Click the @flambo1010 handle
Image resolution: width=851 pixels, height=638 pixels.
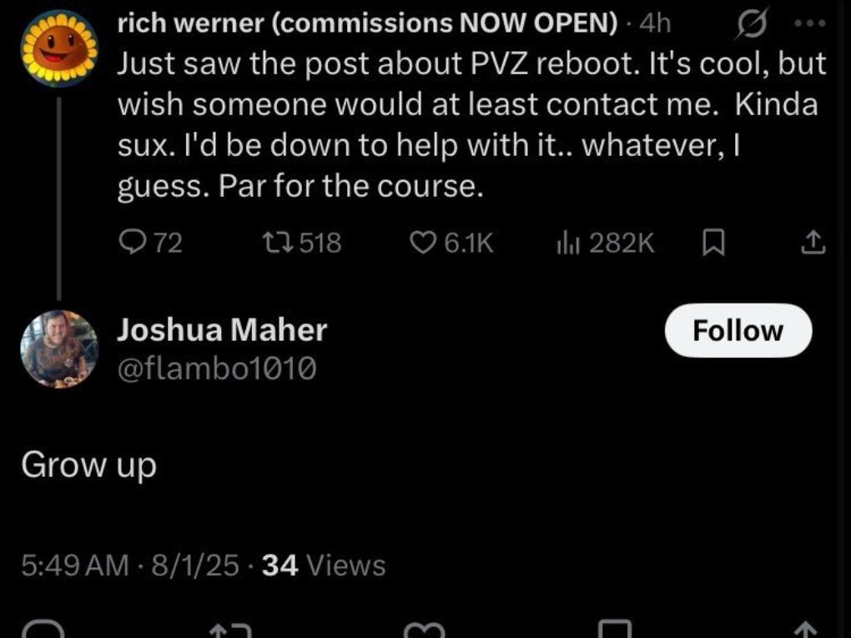coord(217,367)
